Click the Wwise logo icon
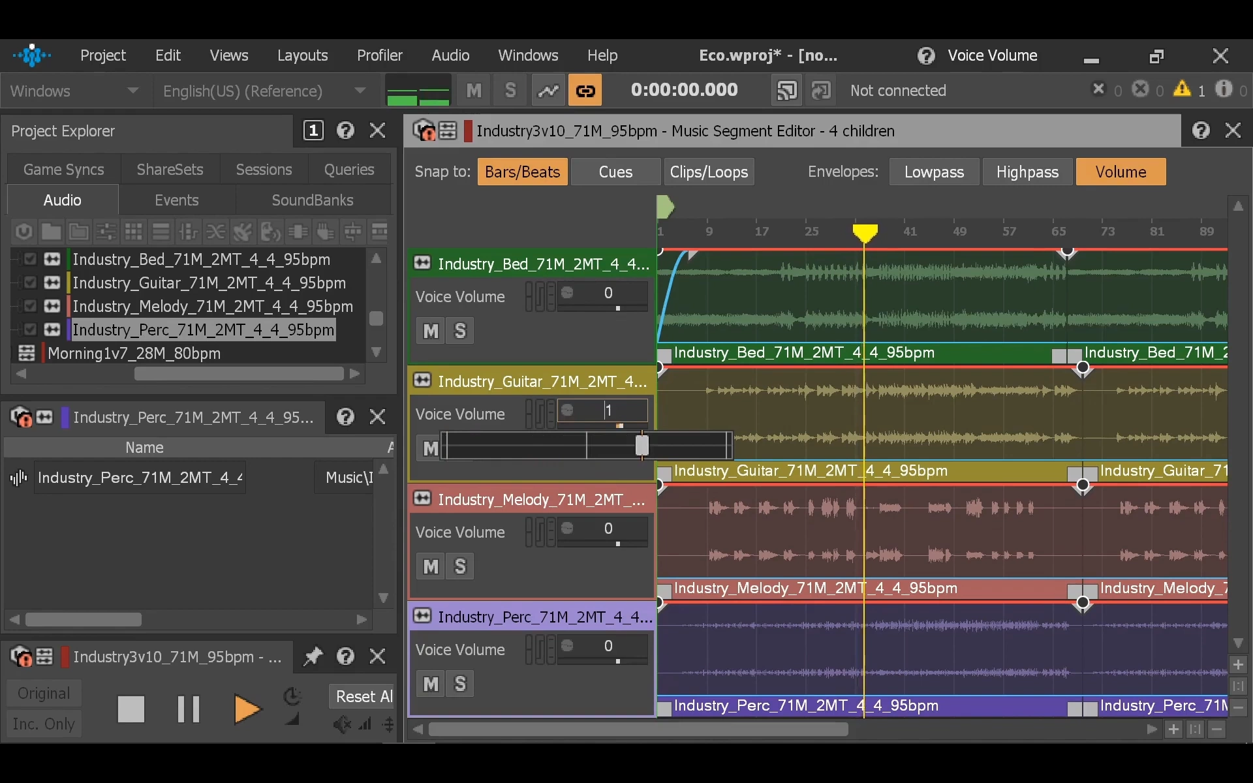The image size is (1253, 783). 31,55
